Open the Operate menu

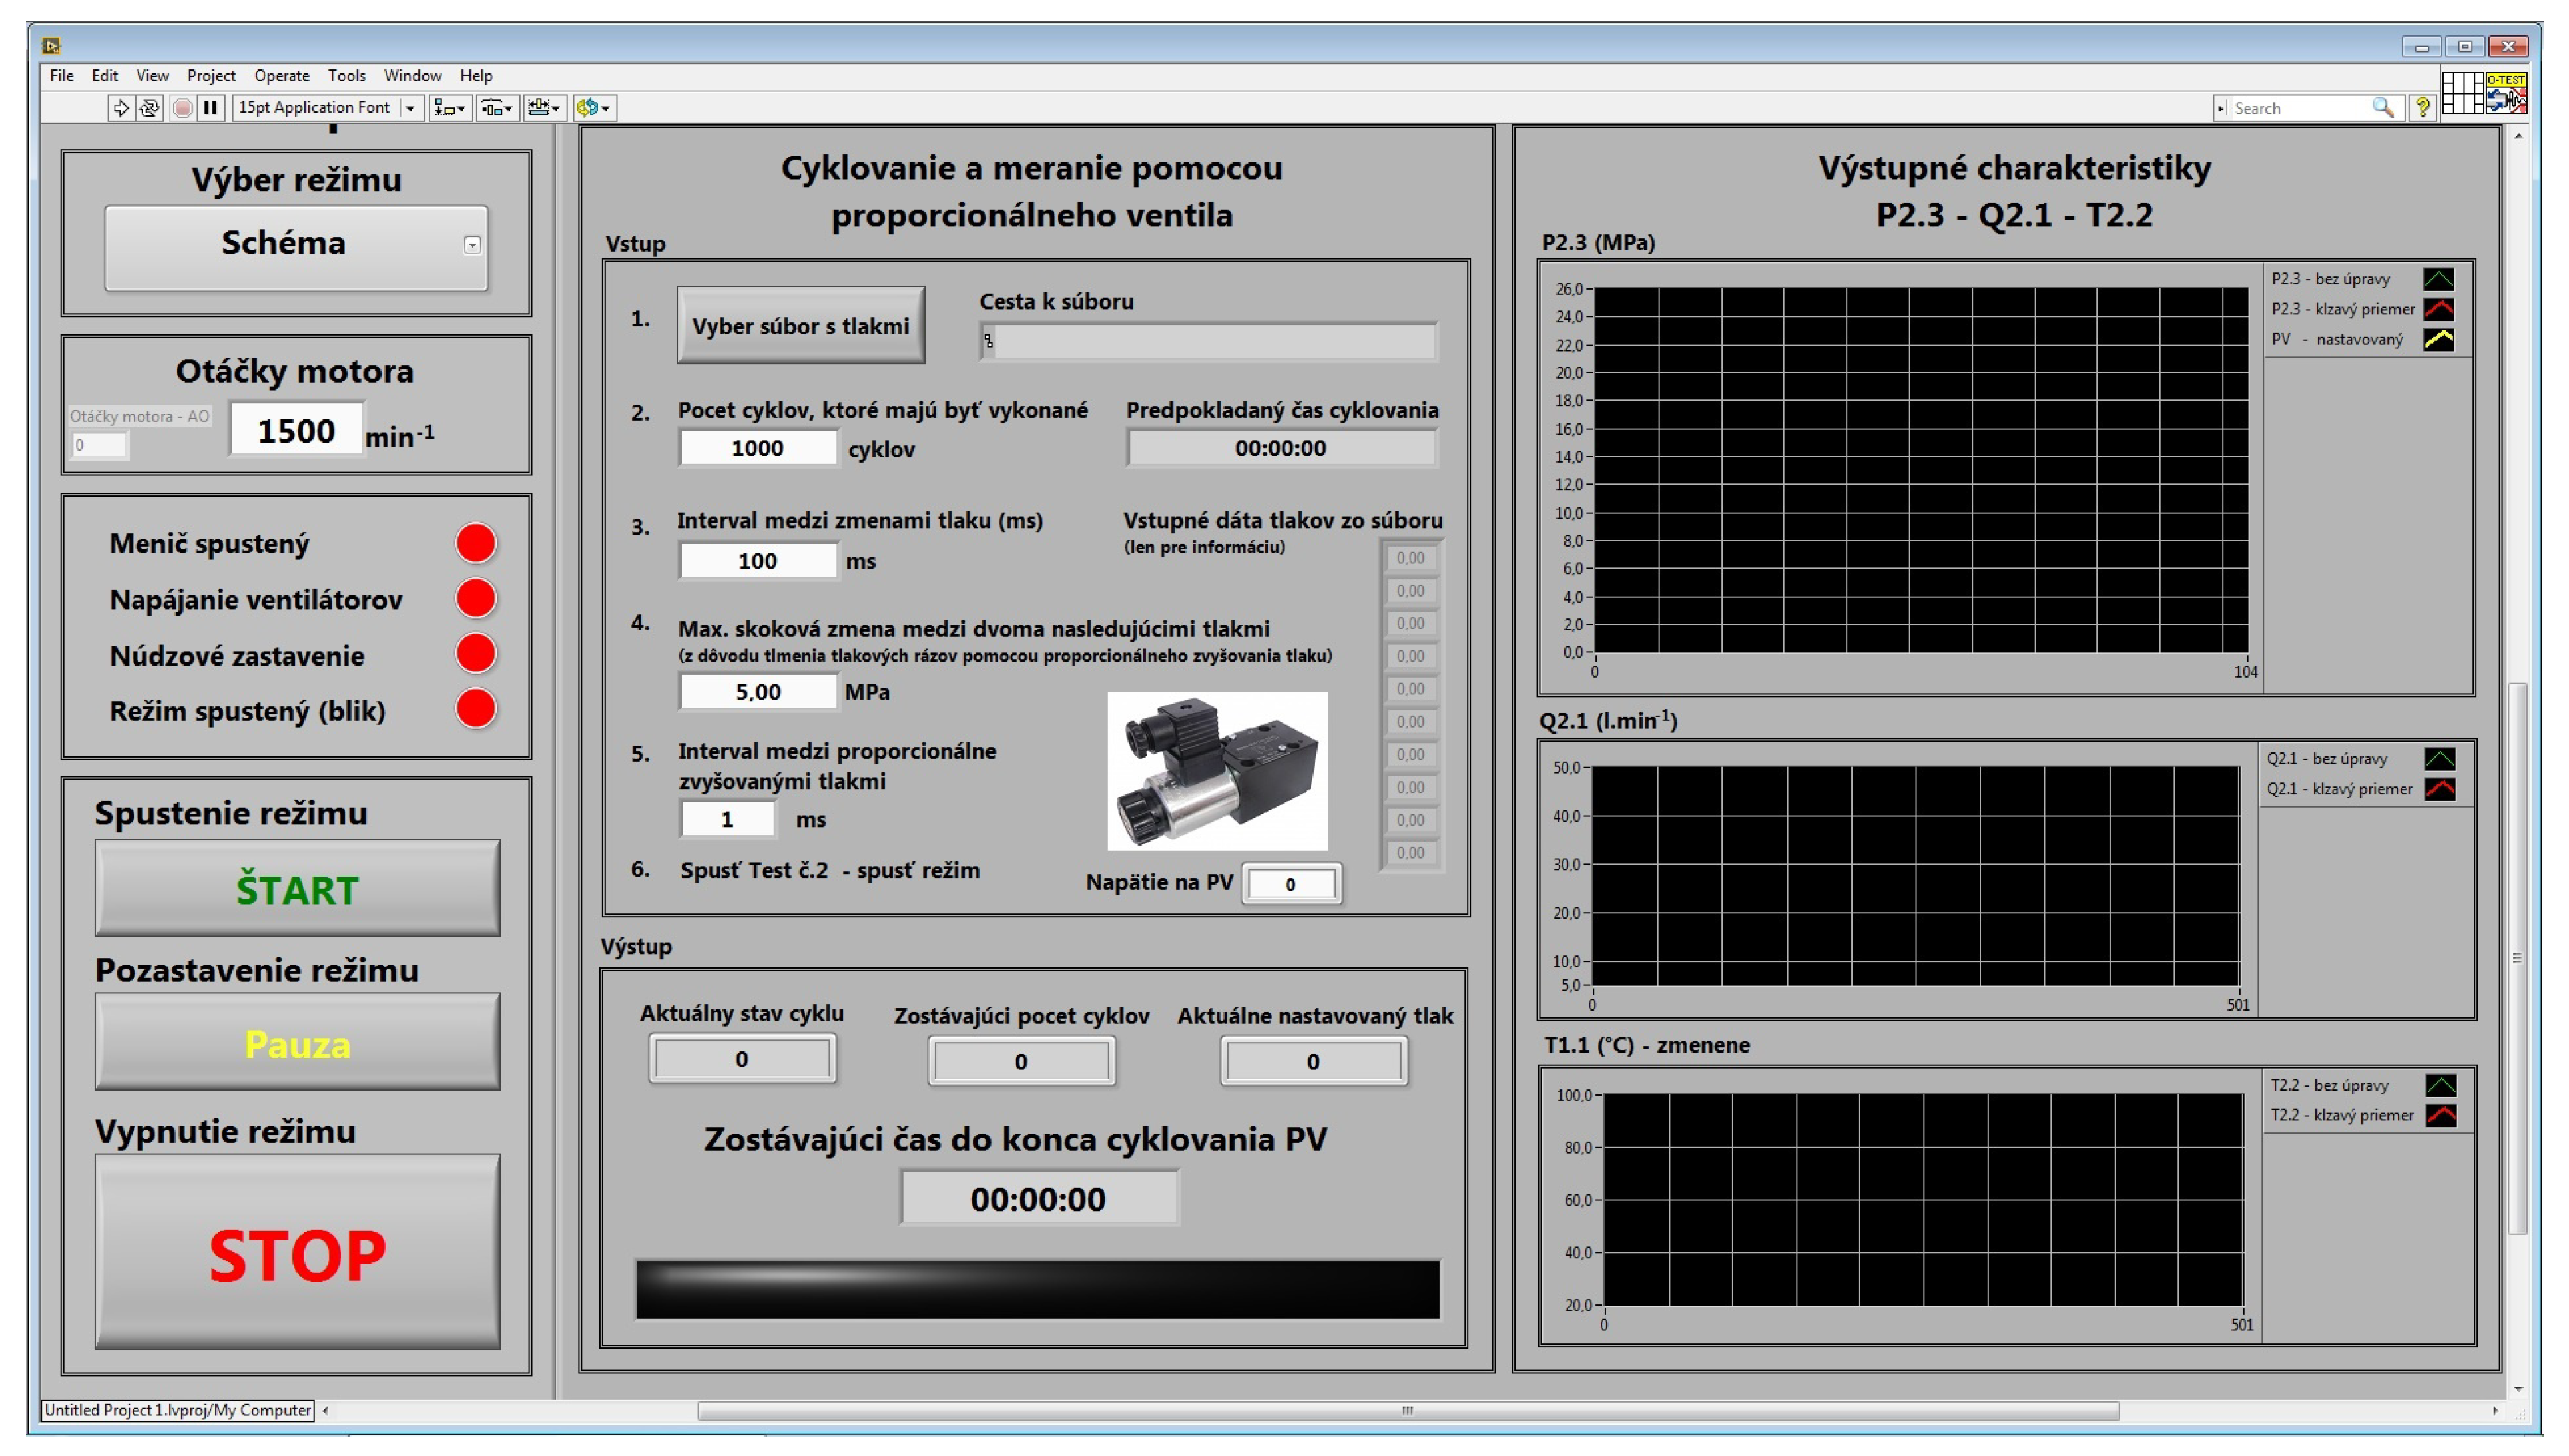[281, 75]
